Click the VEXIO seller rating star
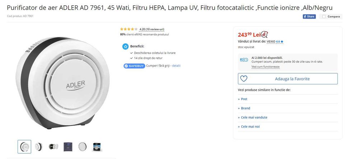359x159 pixels. point(282,41)
